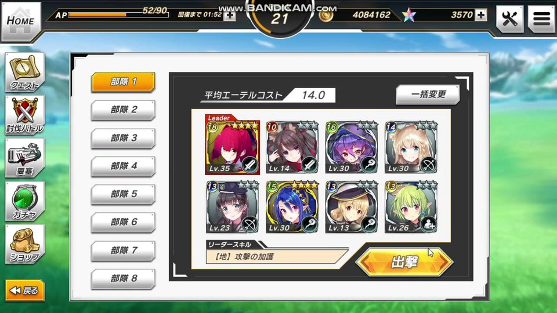This screenshot has height=313, width=557.
Task: Go to the Home screen button
Action: (21, 21)
